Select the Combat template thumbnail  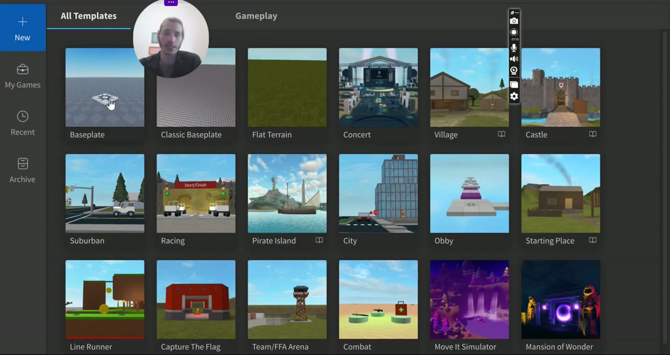pos(378,299)
